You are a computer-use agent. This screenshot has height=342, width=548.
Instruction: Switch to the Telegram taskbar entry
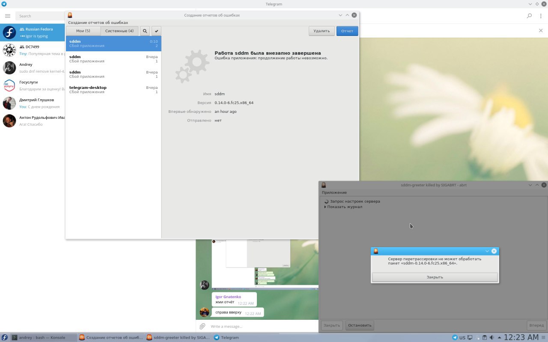(245, 337)
